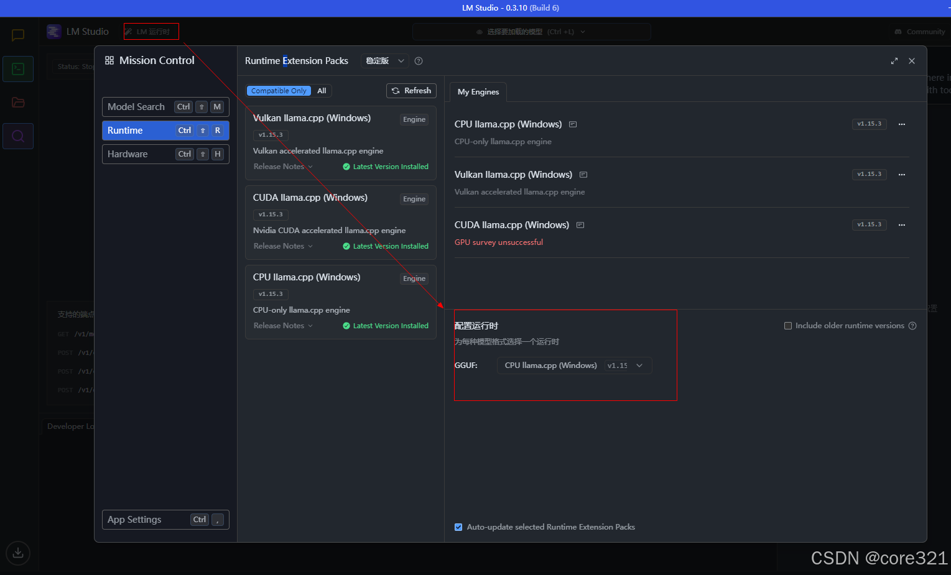This screenshot has height=575, width=951.
Task: Open the Downloads icon at bottom left
Action: (18, 553)
